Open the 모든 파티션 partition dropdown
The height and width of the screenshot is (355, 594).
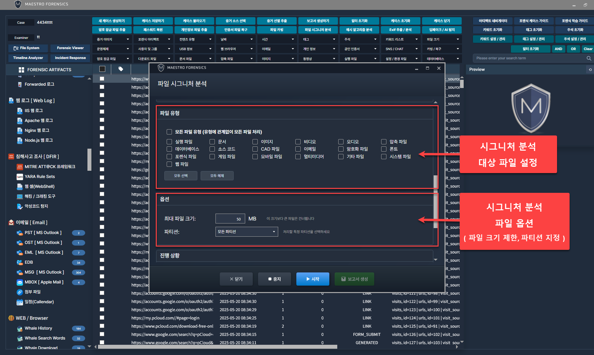click(247, 232)
